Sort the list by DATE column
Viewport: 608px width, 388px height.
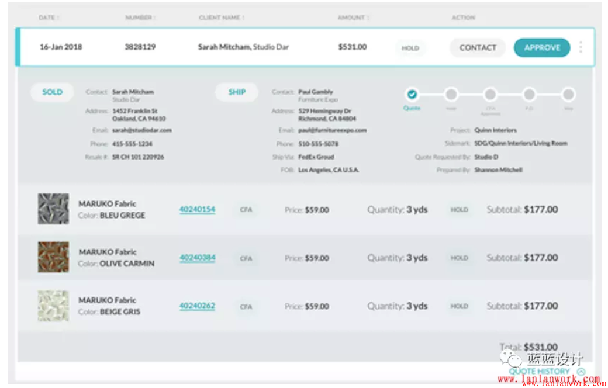pyautogui.click(x=49, y=18)
